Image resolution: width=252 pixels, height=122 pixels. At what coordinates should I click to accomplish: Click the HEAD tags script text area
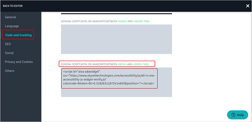[x=116, y=39]
